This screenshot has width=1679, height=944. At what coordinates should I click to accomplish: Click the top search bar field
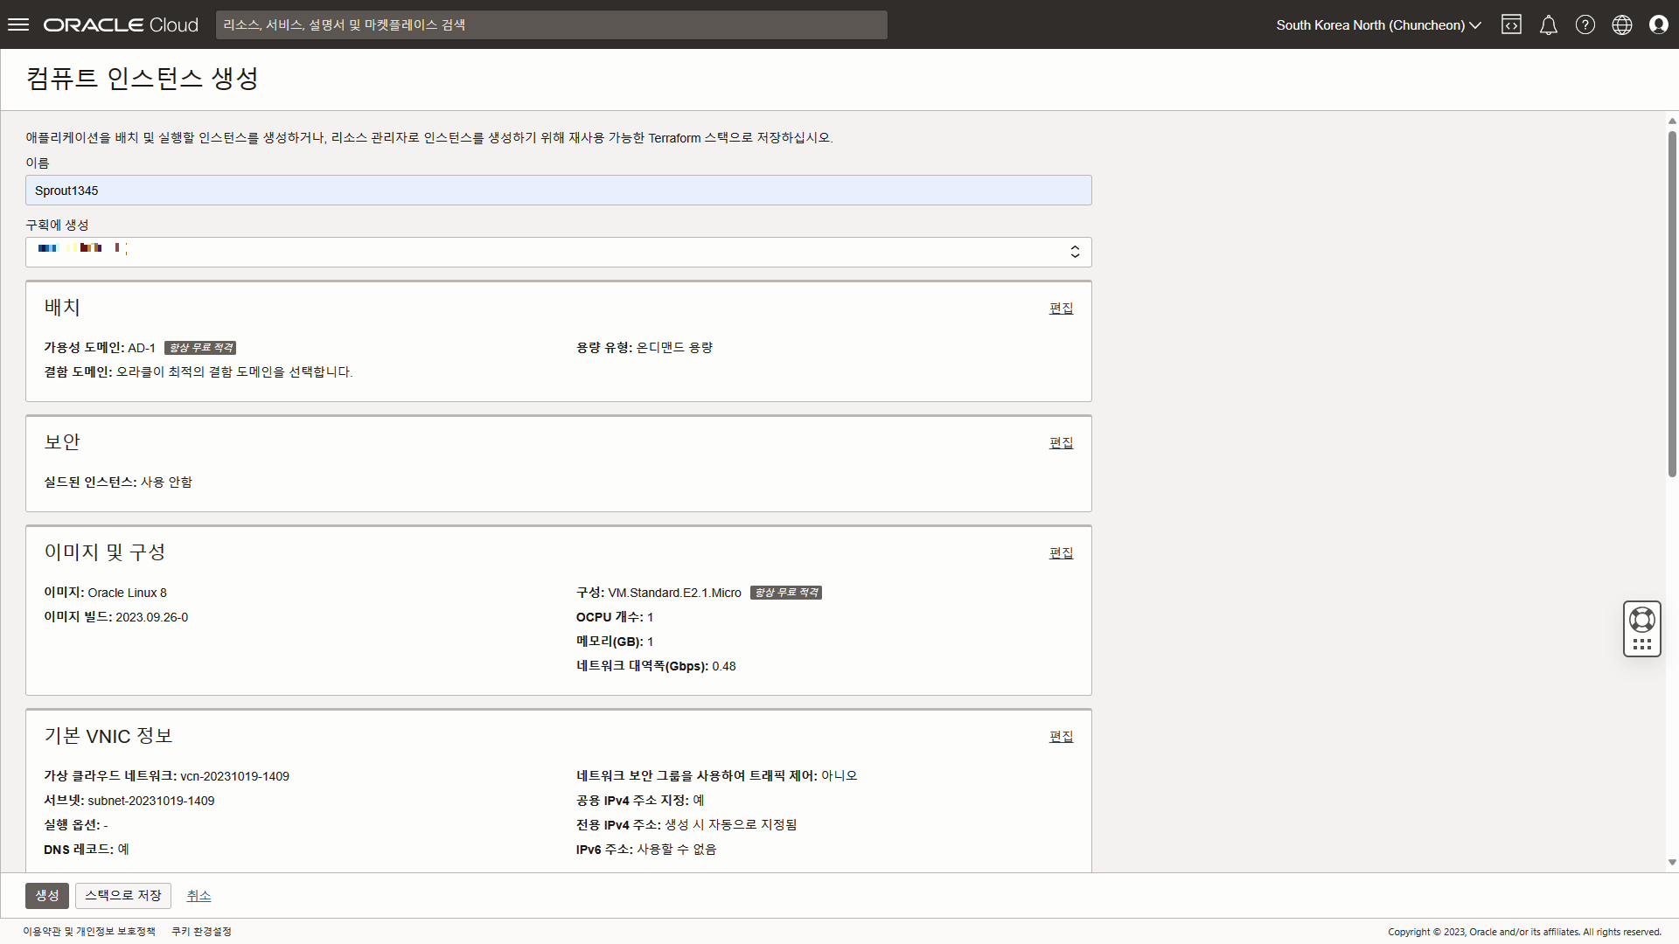click(x=551, y=24)
